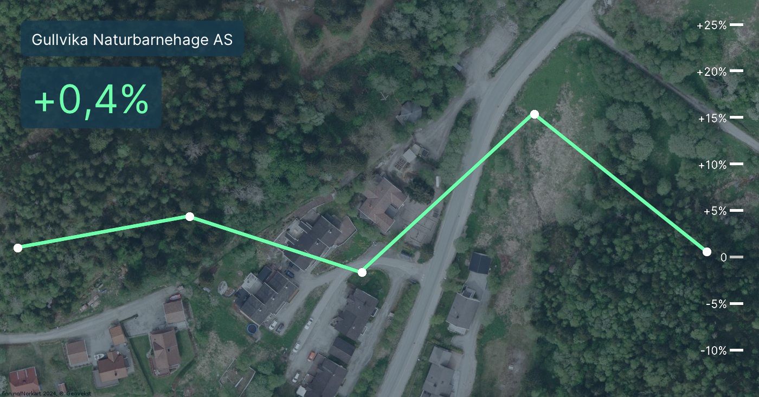Click the +5% axis label
The image size is (759, 397).
coord(715,211)
